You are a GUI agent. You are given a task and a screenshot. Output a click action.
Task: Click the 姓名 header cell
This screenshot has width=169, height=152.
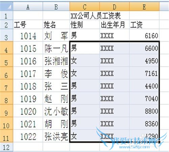tap(56, 25)
